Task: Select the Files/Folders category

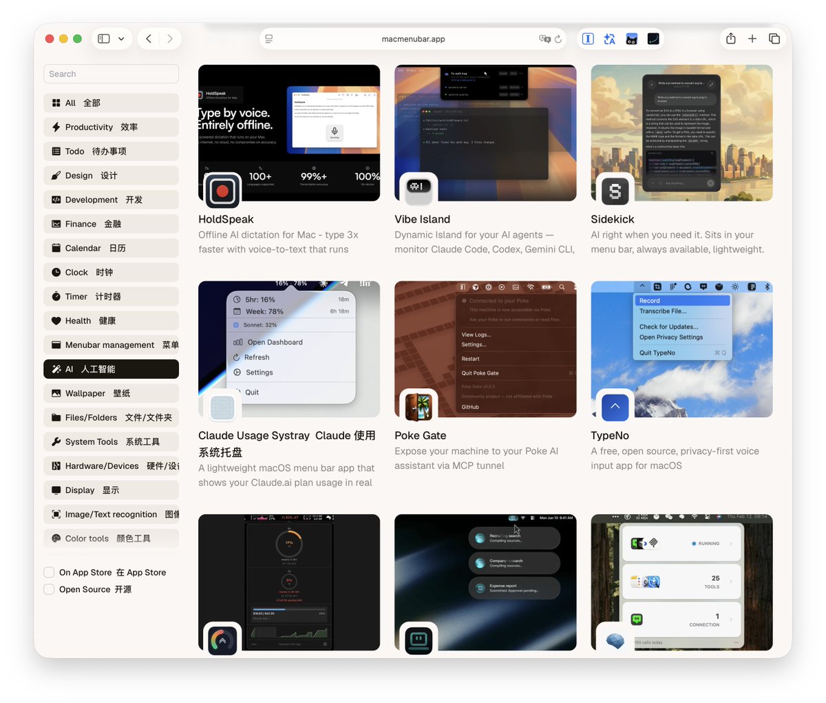Action: coord(111,417)
